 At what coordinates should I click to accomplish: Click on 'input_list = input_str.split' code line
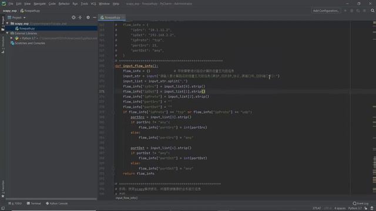(155, 81)
